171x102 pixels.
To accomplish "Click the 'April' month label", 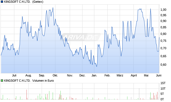I will pyautogui.click(x=134, y=75).
